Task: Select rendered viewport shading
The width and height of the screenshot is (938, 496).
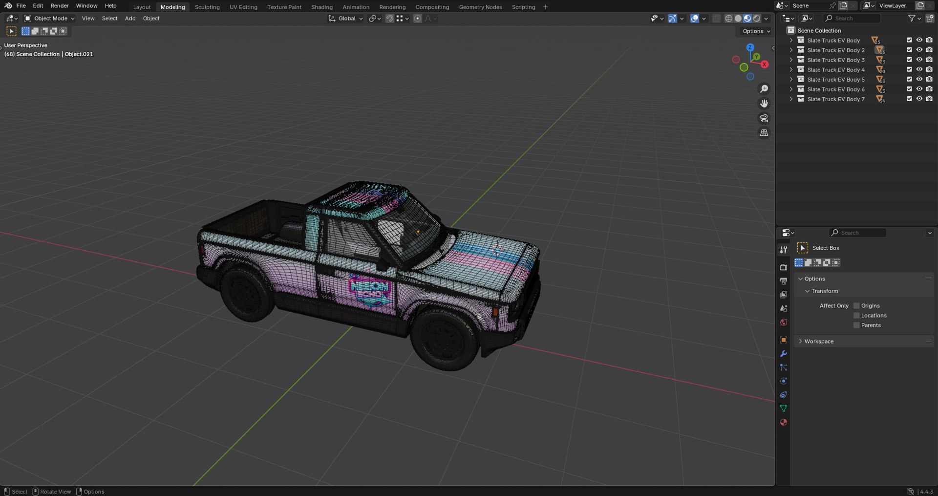Action: 757,19
